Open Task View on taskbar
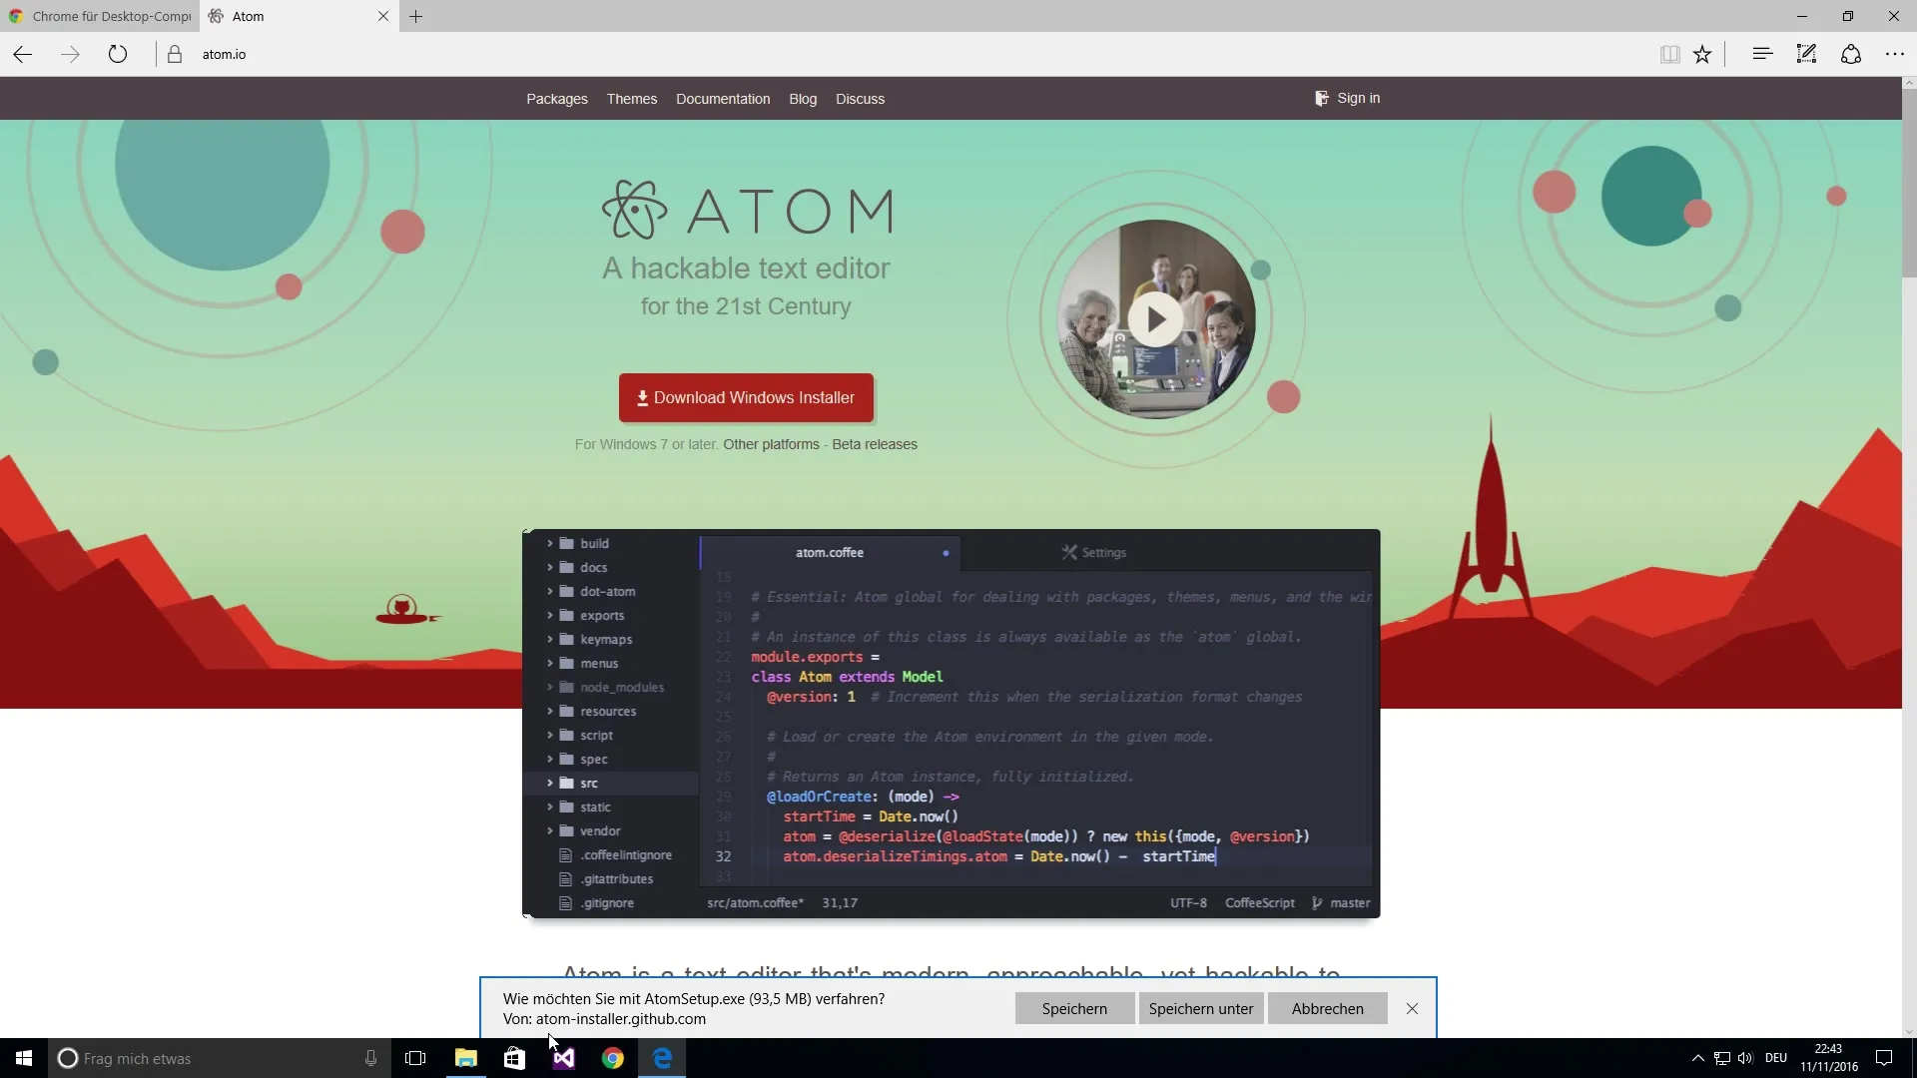The width and height of the screenshot is (1917, 1078). (415, 1058)
